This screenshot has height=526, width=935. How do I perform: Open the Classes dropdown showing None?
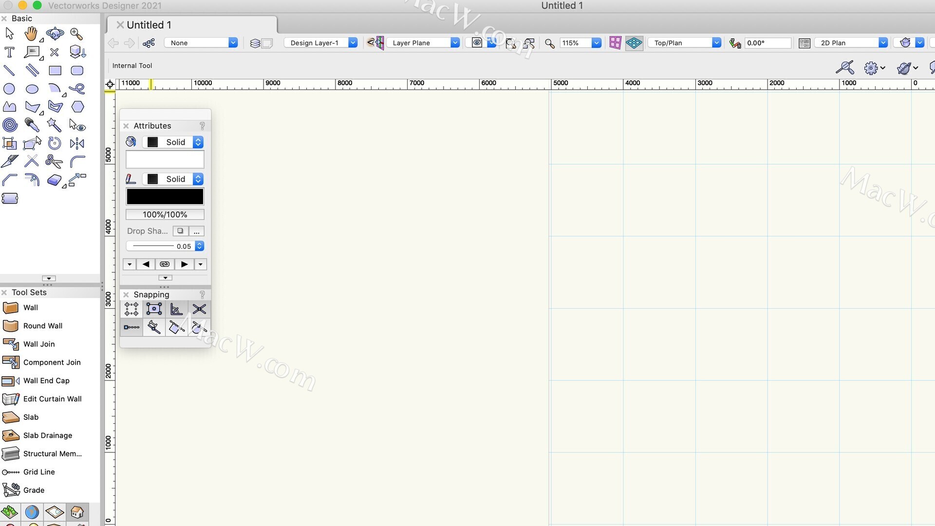(201, 43)
